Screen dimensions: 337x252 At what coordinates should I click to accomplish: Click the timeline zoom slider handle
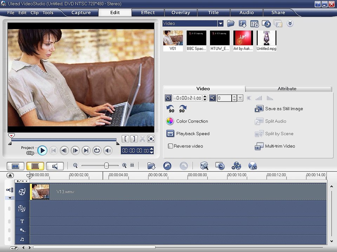pos(106,166)
